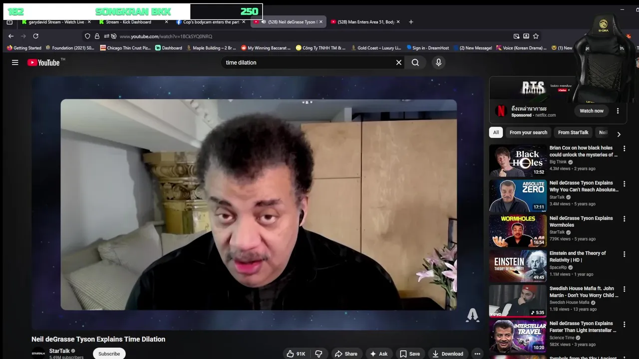Viewport: 639px width, 359px height.
Task: Open a new browser tab
Action: (x=411, y=22)
